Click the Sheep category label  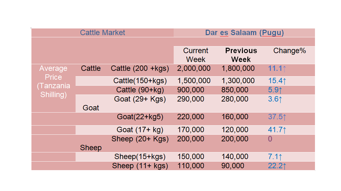[91, 148]
